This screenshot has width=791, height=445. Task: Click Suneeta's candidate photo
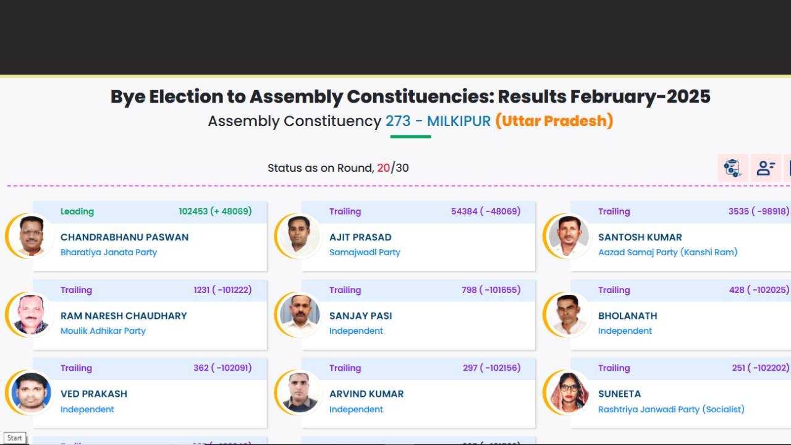click(x=569, y=393)
